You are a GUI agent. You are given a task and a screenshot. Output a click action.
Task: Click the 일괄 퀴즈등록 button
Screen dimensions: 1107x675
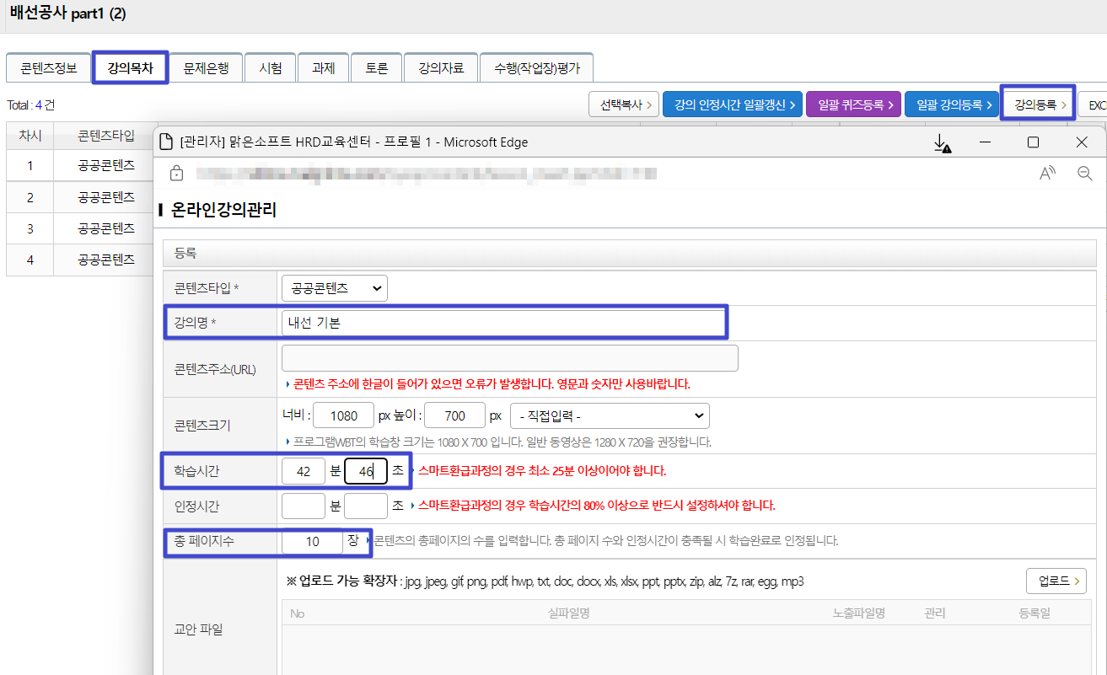853,104
